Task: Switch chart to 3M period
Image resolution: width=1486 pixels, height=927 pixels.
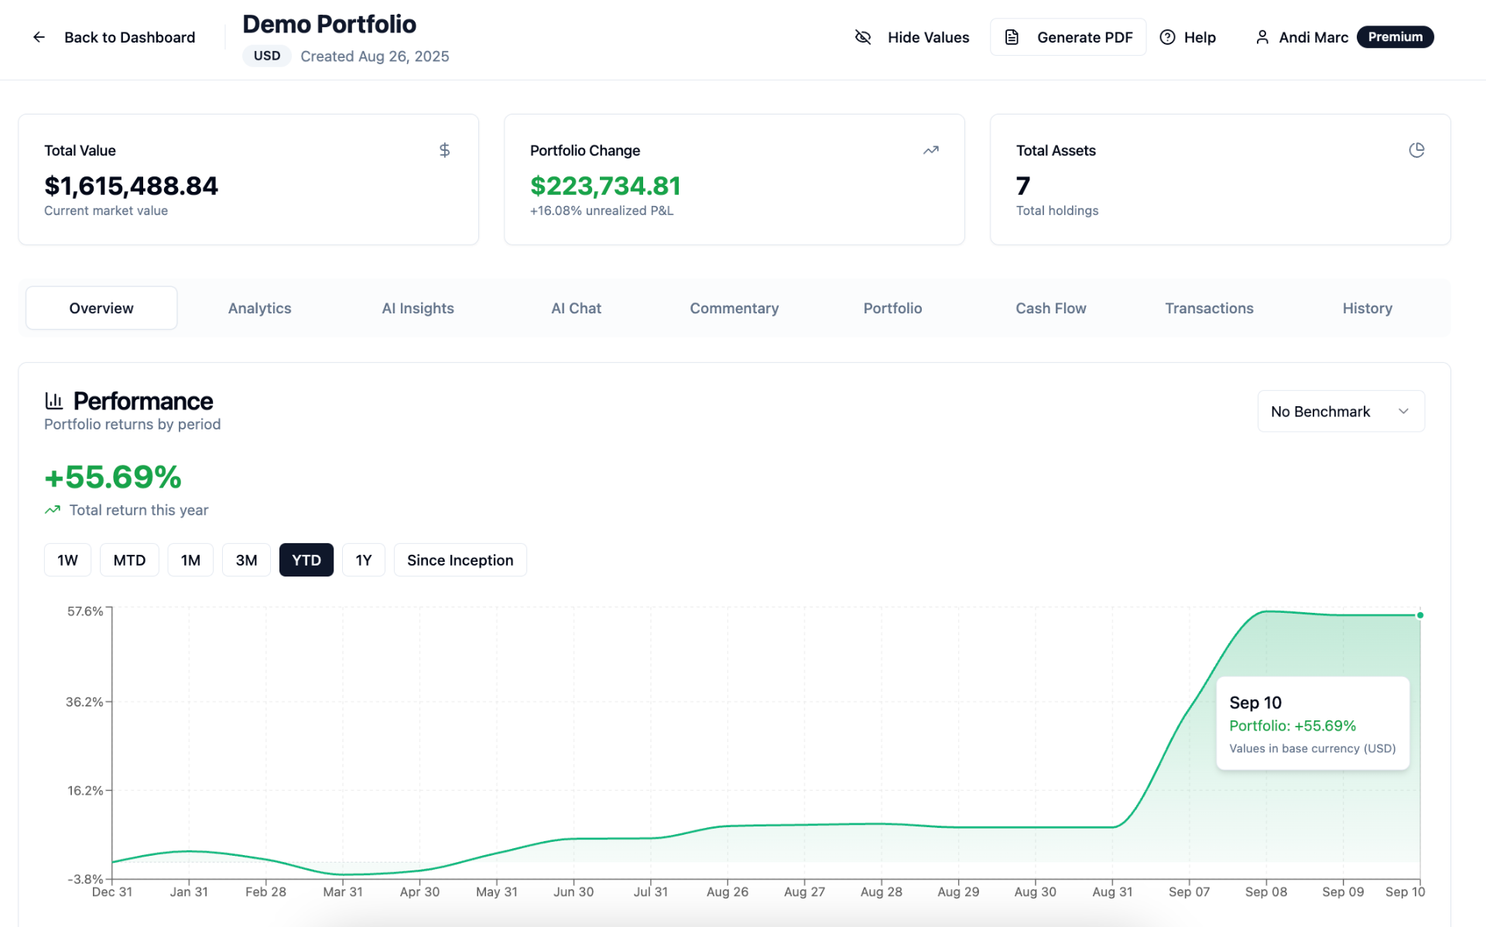Action: (x=246, y=560)
